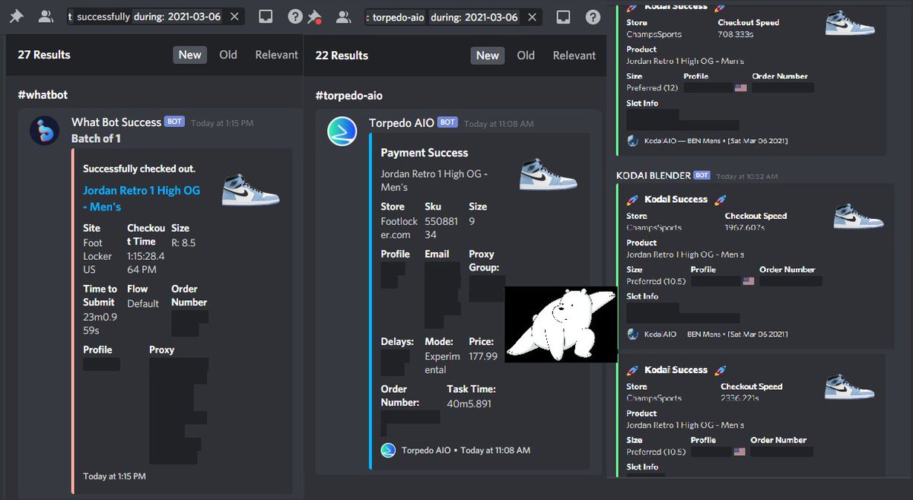Click the BOT tag beside What Bot Success

pos(174,122)
